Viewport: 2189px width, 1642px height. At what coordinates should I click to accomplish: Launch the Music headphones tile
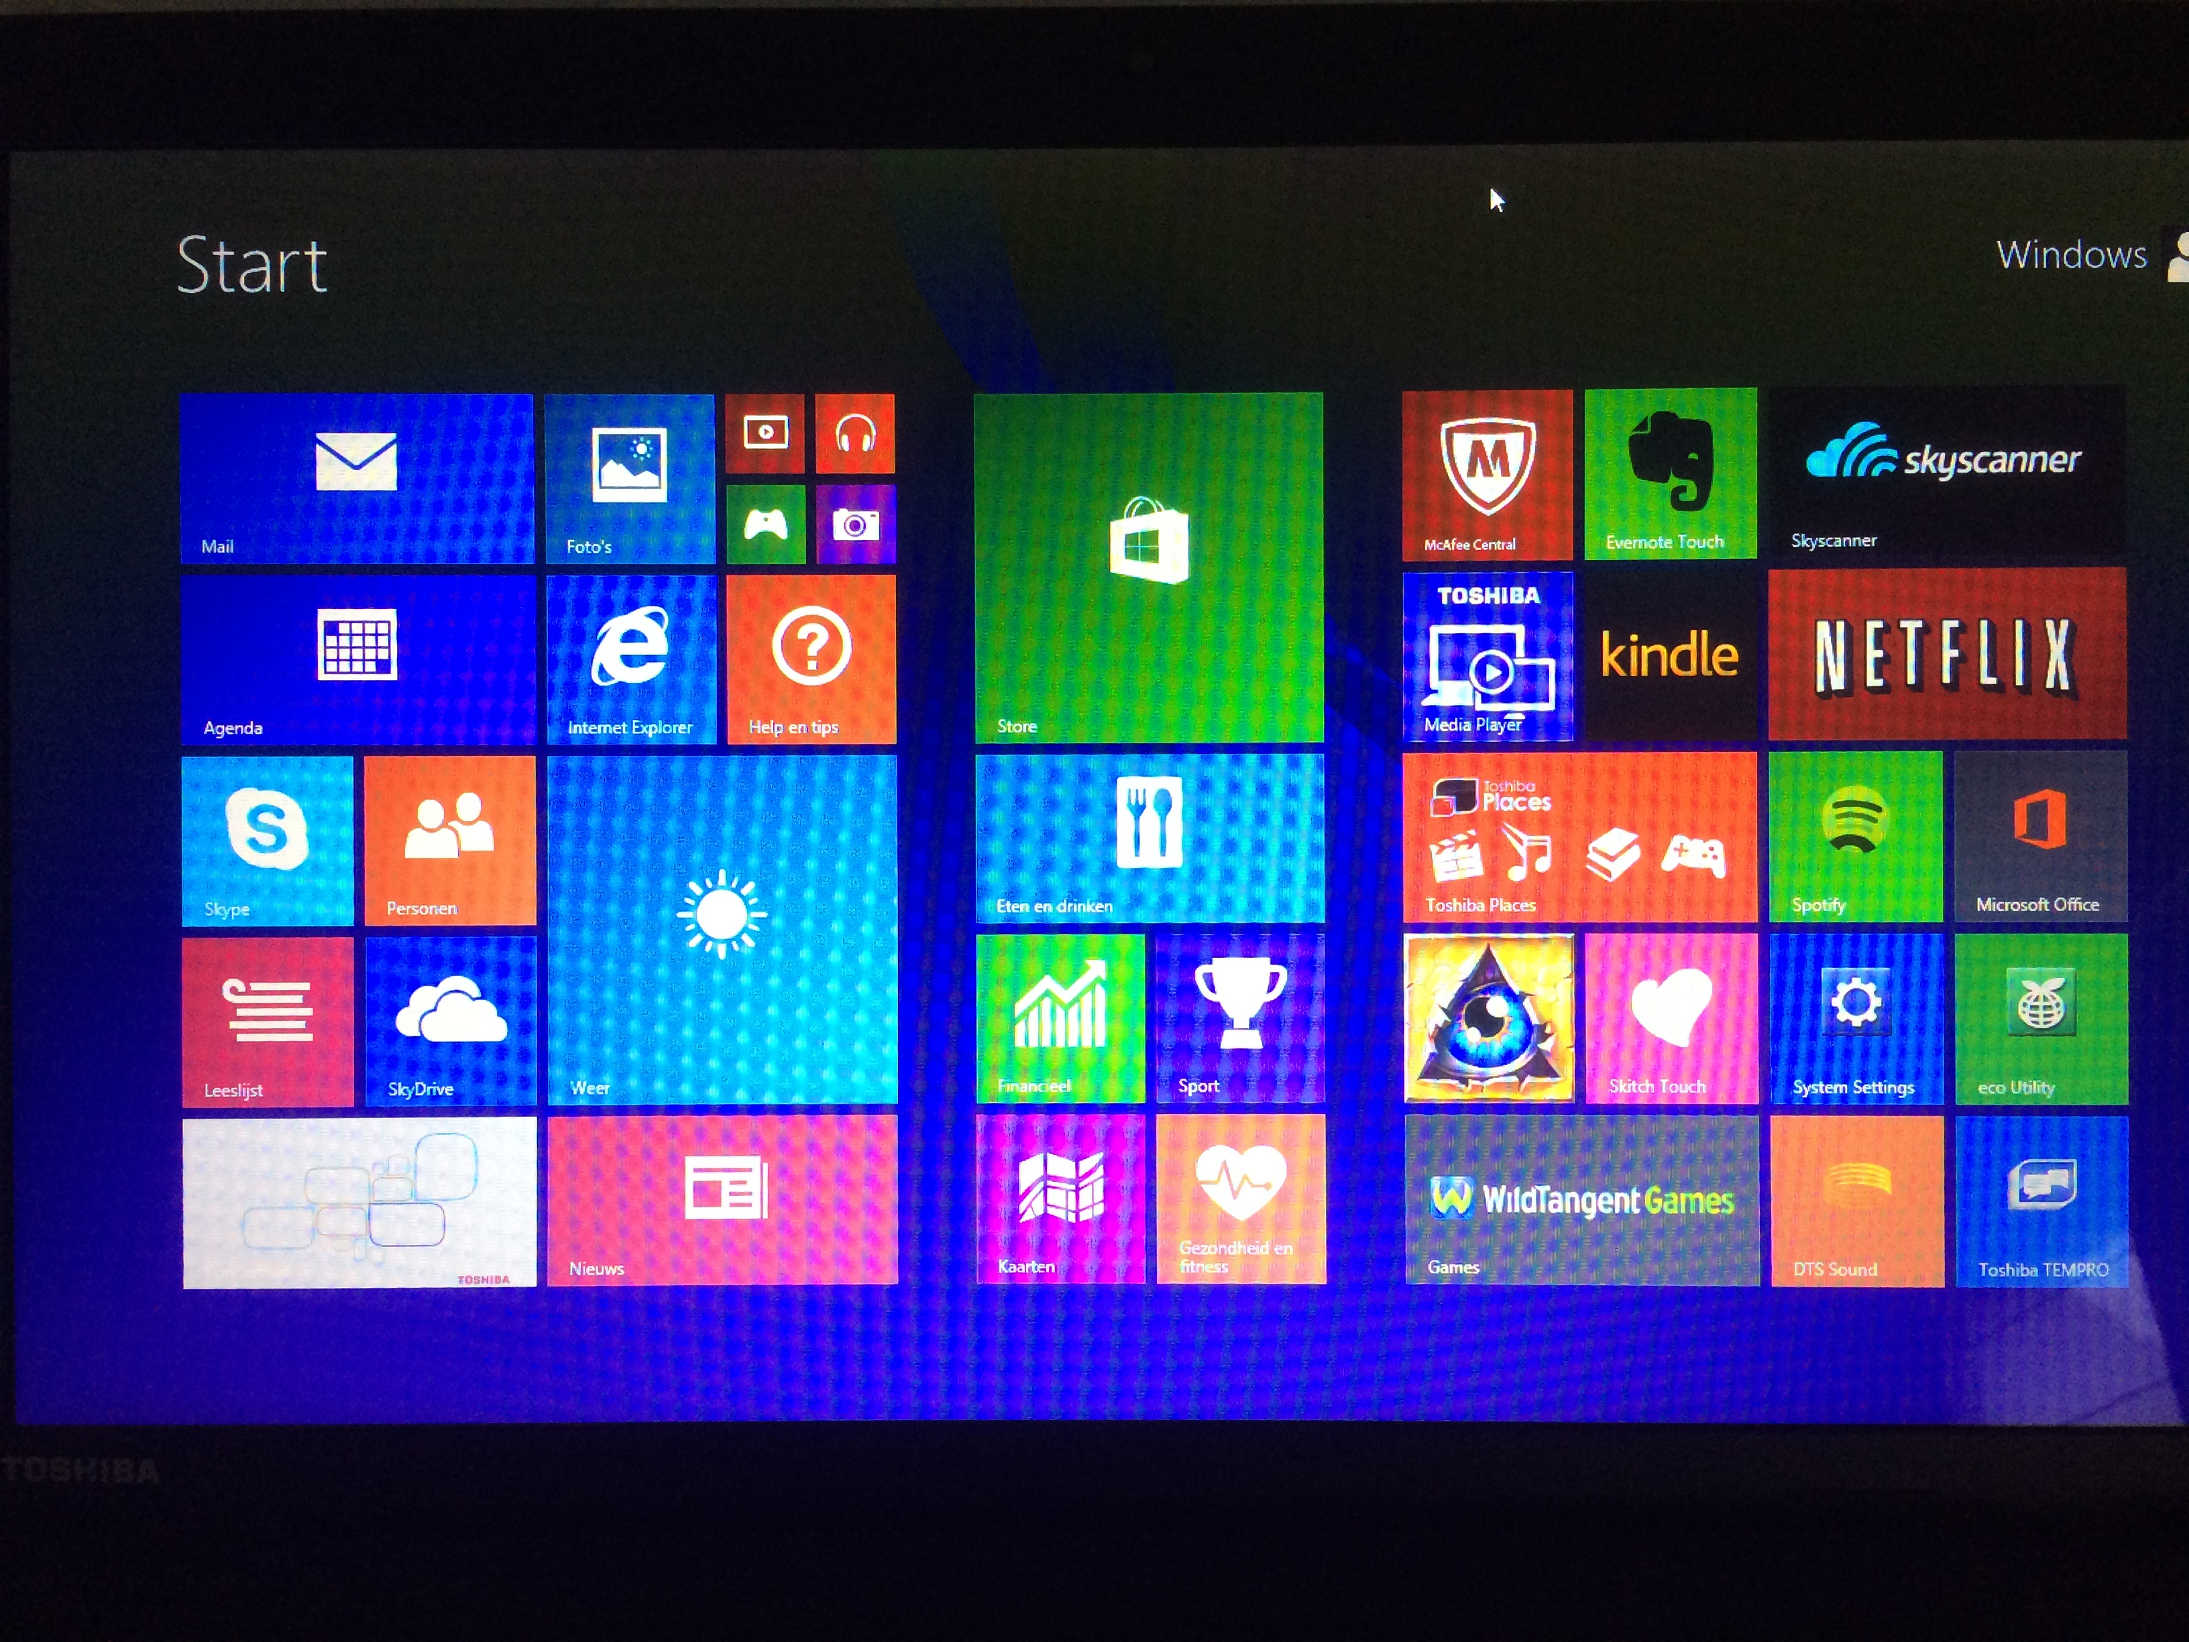pos(855,433)
